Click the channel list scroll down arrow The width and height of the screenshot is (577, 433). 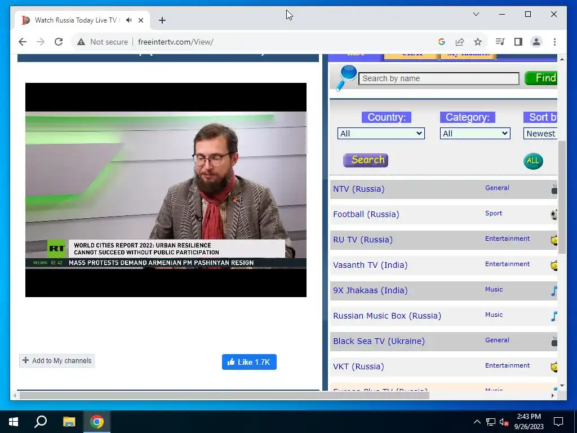click(562, 386)
